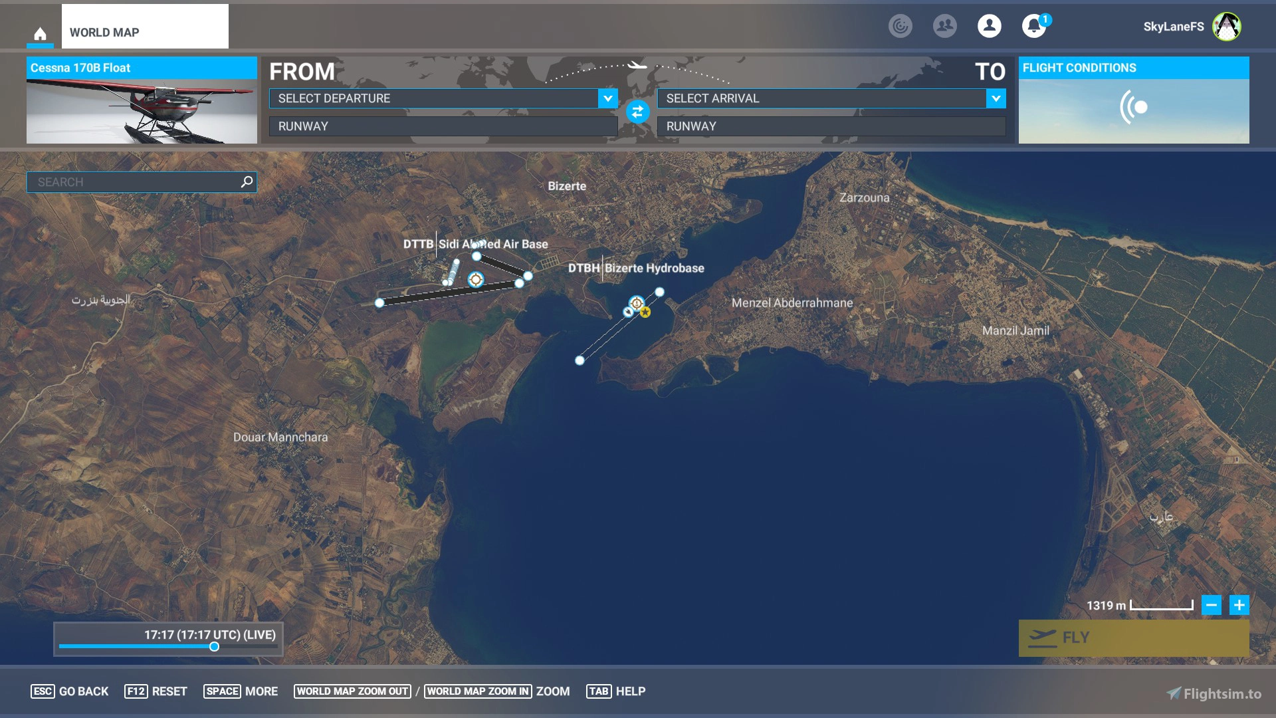The image size is (1276, 718).
Task: Click Reset in the bottom bar
Action: [x=156, y=691]
